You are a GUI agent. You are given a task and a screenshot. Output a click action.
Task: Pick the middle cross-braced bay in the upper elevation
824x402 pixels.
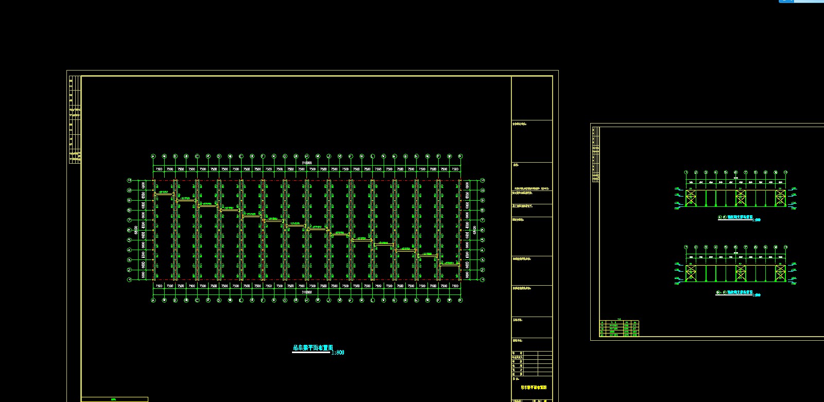coord(741,199)
